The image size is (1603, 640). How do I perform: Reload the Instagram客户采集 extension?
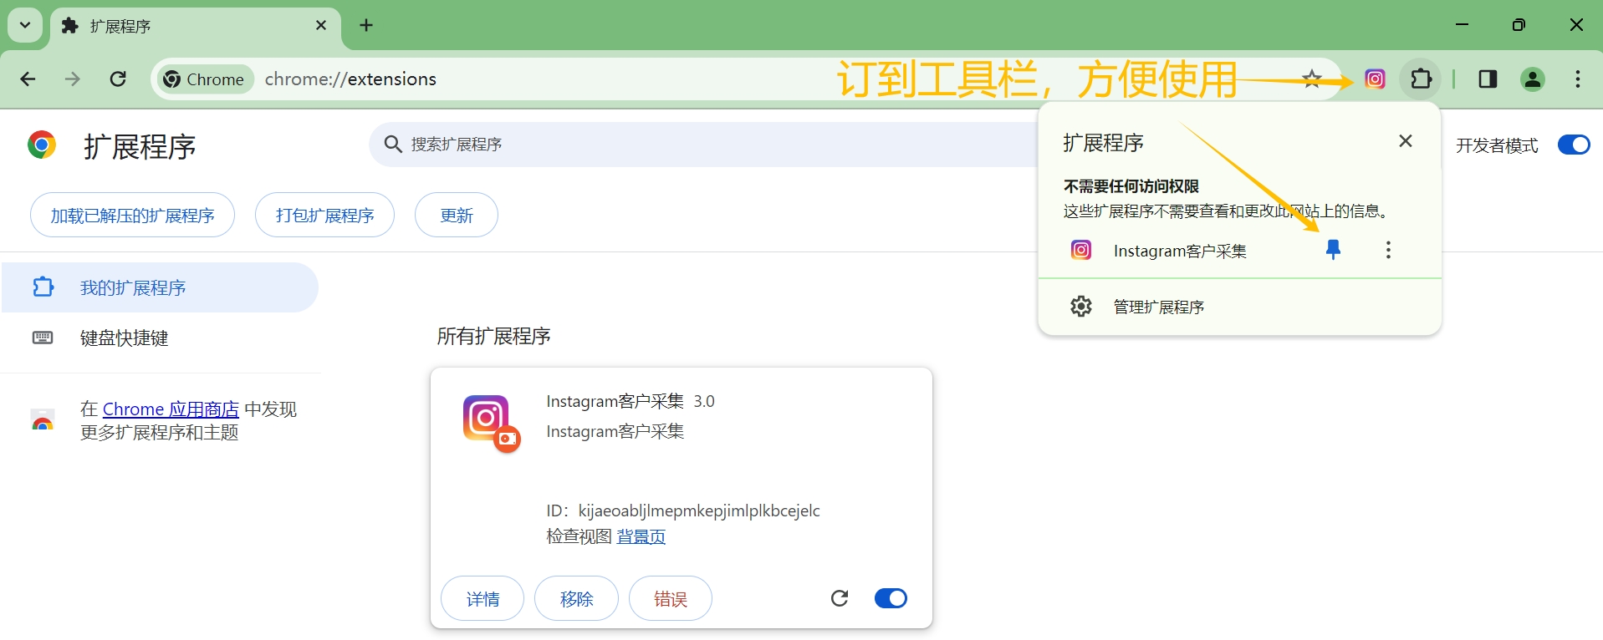[840, 598]
